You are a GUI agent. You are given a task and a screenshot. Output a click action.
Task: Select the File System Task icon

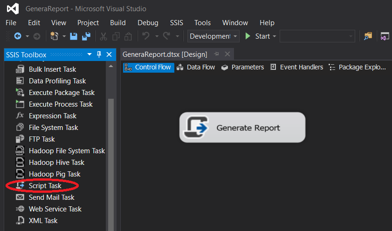pyautogui.click(x=20, y=127)
